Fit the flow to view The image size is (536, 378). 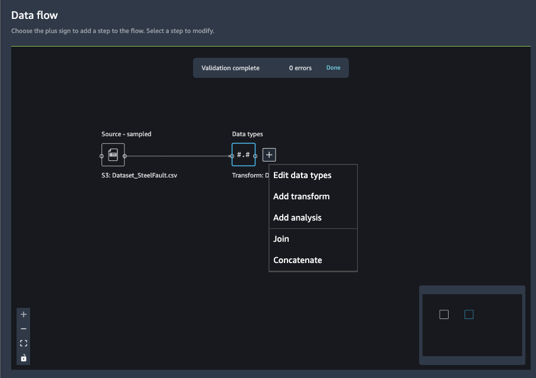(x=24, y=343)
